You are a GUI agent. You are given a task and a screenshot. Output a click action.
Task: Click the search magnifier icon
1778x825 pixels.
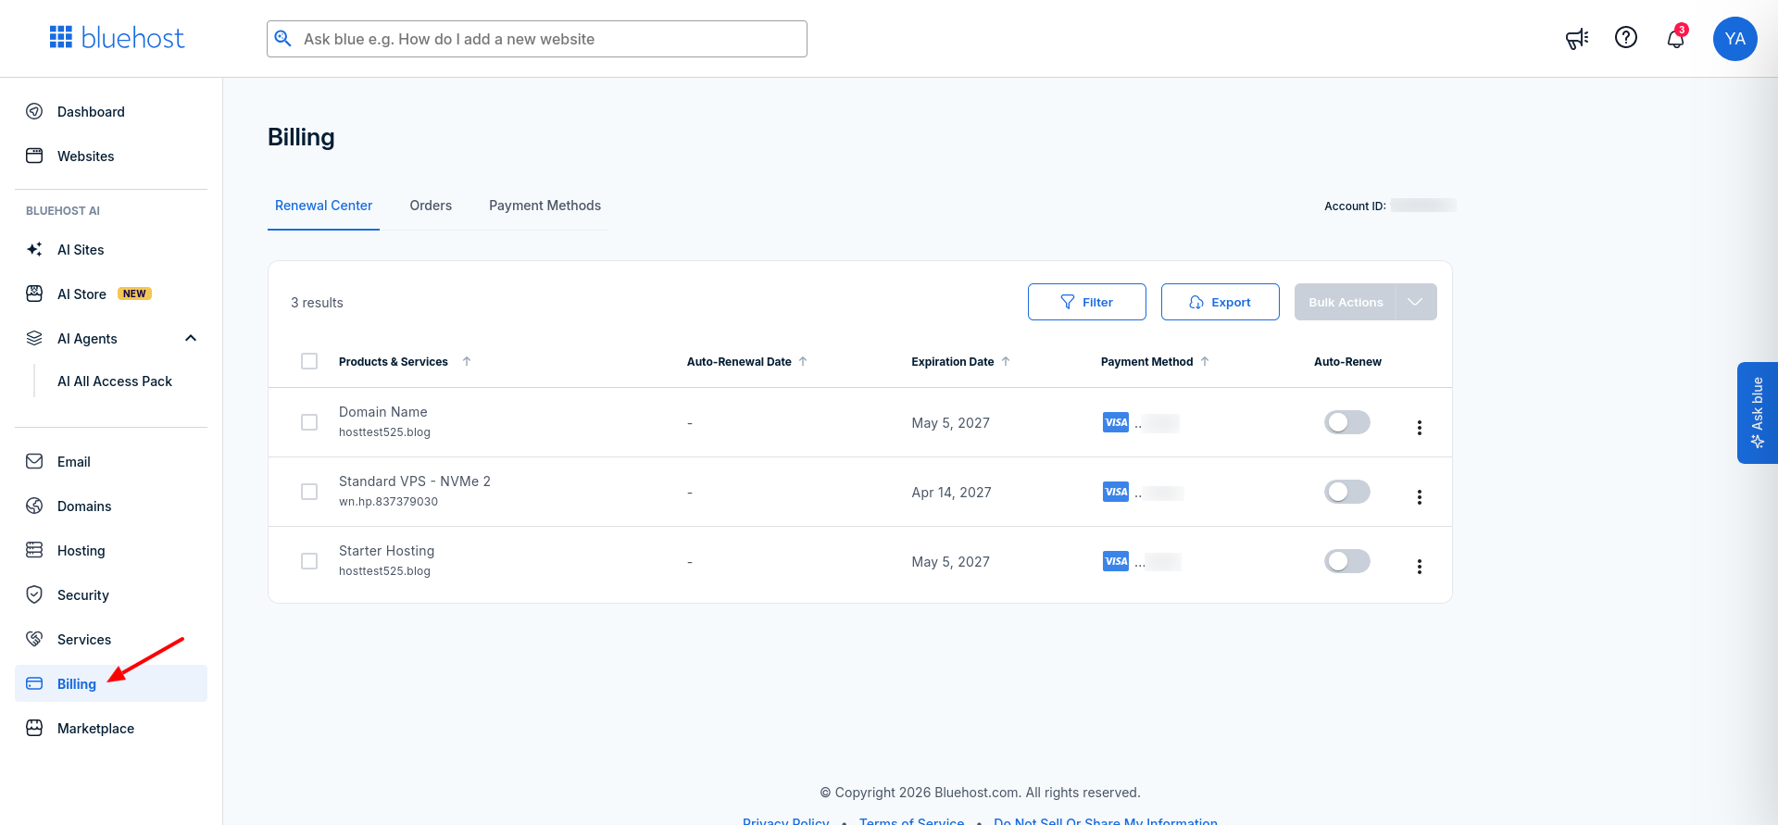283,39
